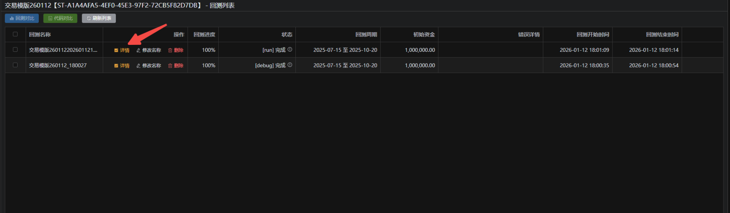Image resolution: width=730 pixels, height=213 pixels.
Task: Open 详情 for the [run] backtest row
Action: click(122, 50)
